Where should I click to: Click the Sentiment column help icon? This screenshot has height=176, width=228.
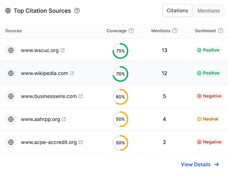pos(220,31)
